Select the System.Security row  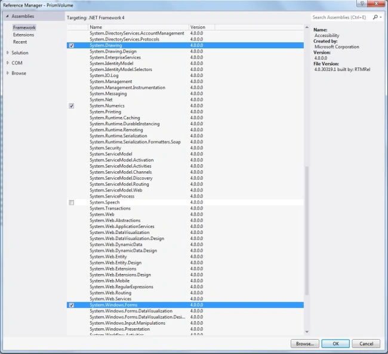185,148
